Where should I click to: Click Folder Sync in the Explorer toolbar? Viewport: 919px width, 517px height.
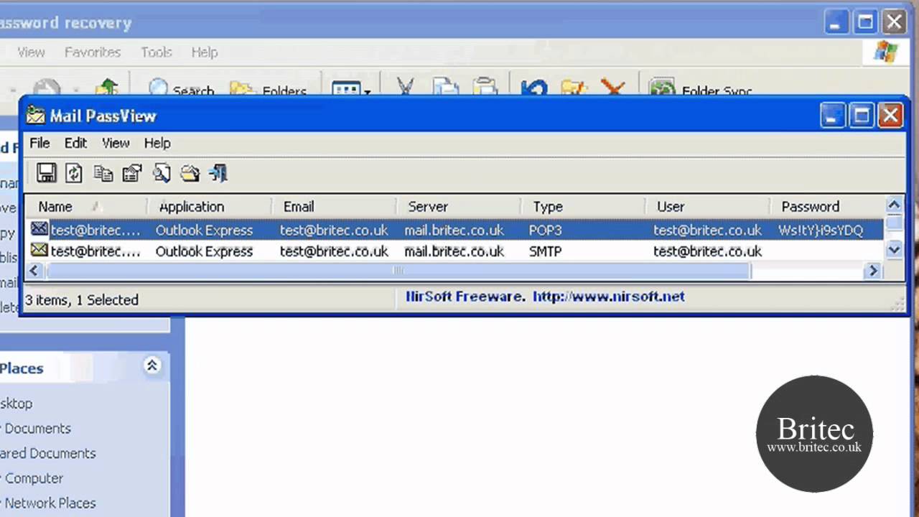click(700, 89)
